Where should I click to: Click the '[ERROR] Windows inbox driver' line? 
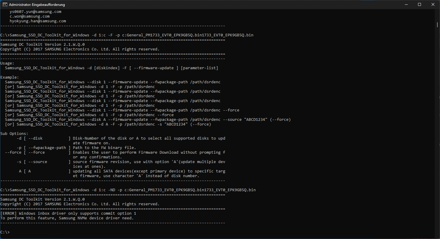coord(68,213)
